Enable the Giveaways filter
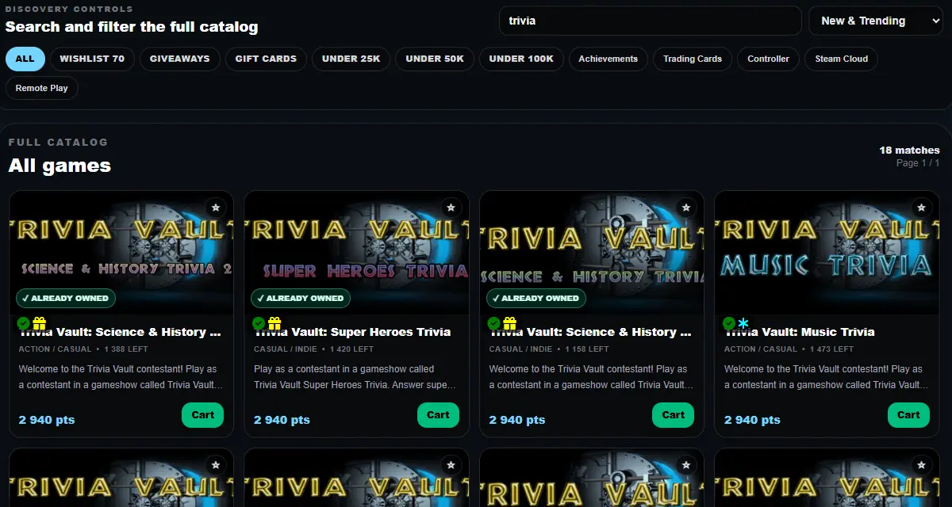Screen dimensions: 952x507 click(180, 59)
